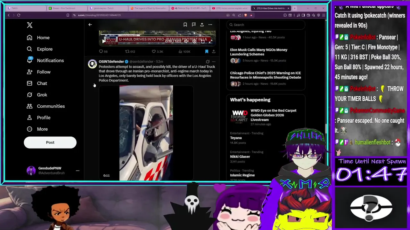Click the X logo in sidebar

[x=29, y=25]
